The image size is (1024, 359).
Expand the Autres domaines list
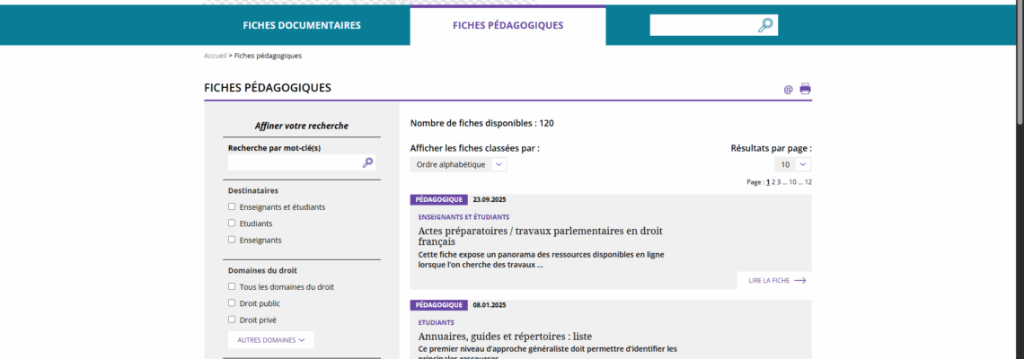270,340
